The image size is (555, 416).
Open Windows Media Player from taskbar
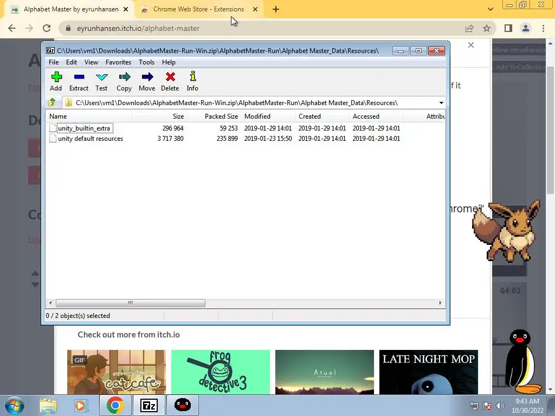[81, 405]
